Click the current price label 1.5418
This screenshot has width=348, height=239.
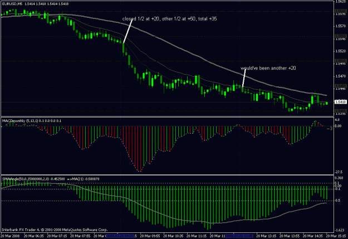(x=340, y=102)
